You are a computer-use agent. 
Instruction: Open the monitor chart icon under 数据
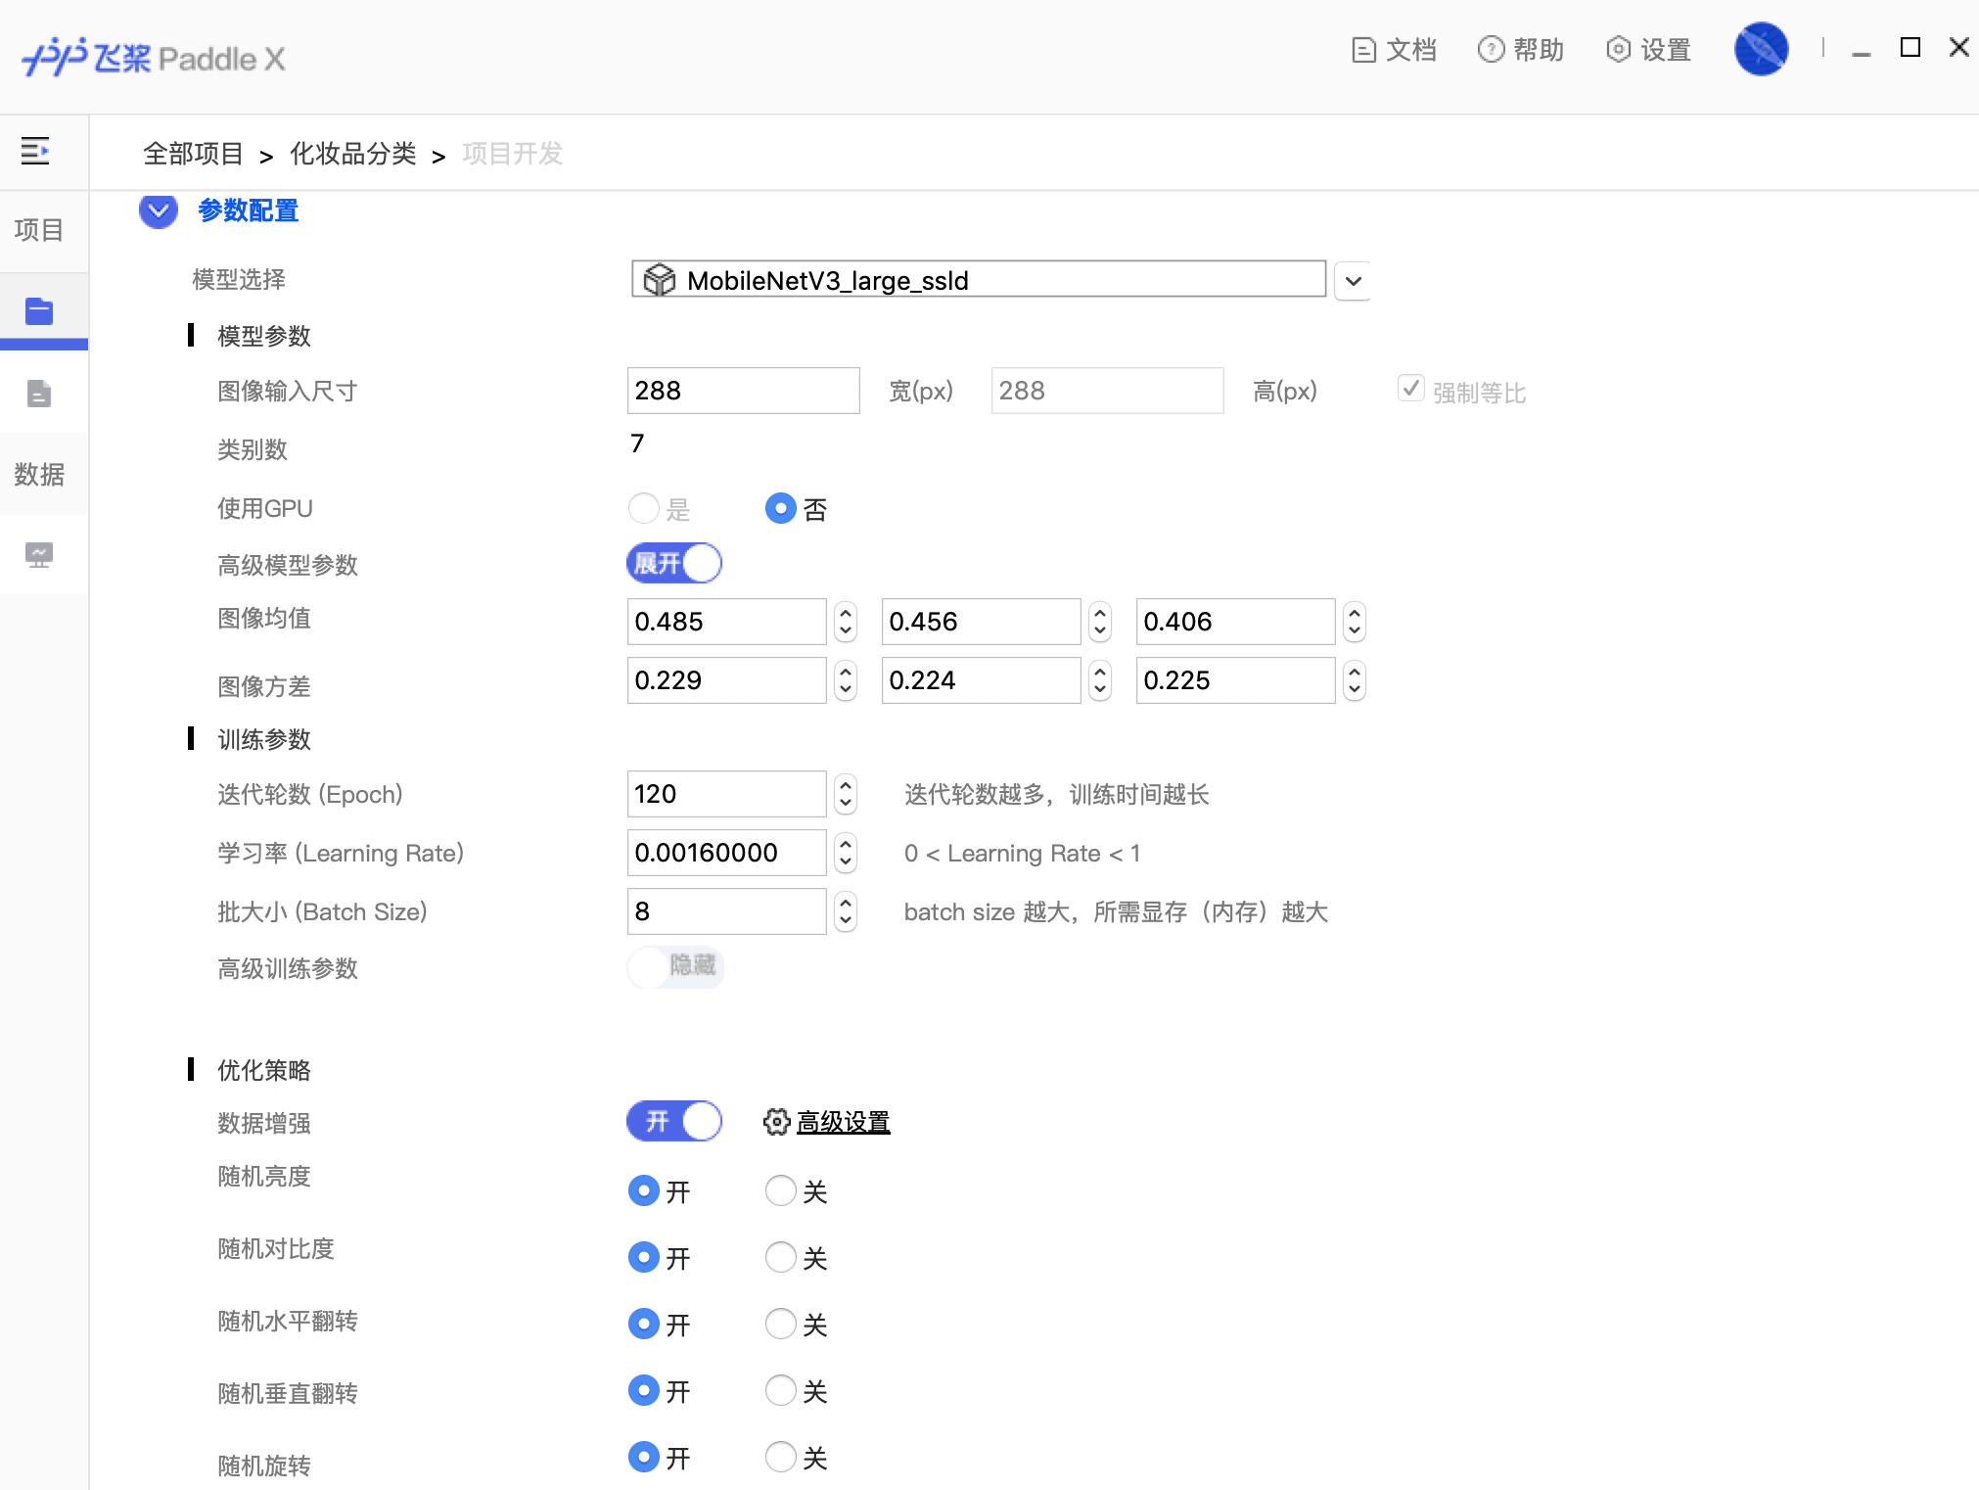click(x=39, y=555)
